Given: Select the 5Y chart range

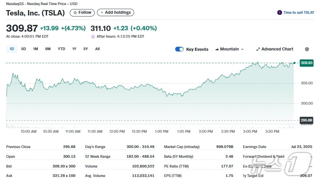Looking at the screenshot, I should [x=86, y=49].
